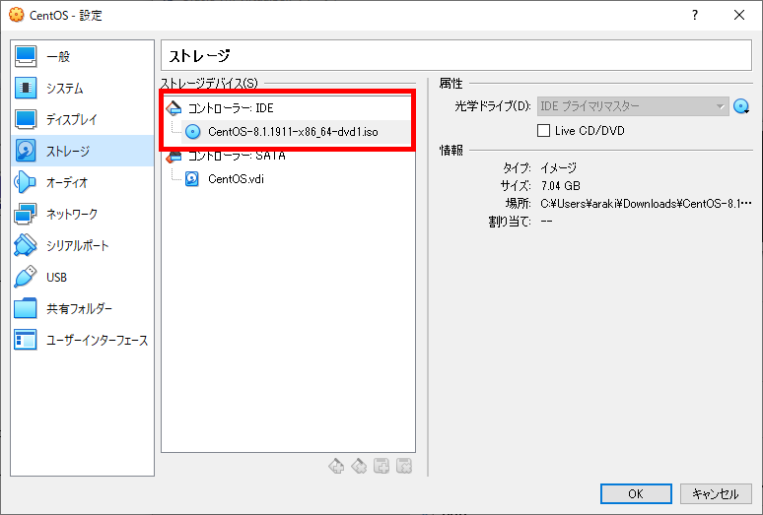
Task: Open the USB settings category
Action: coord(82,277)
